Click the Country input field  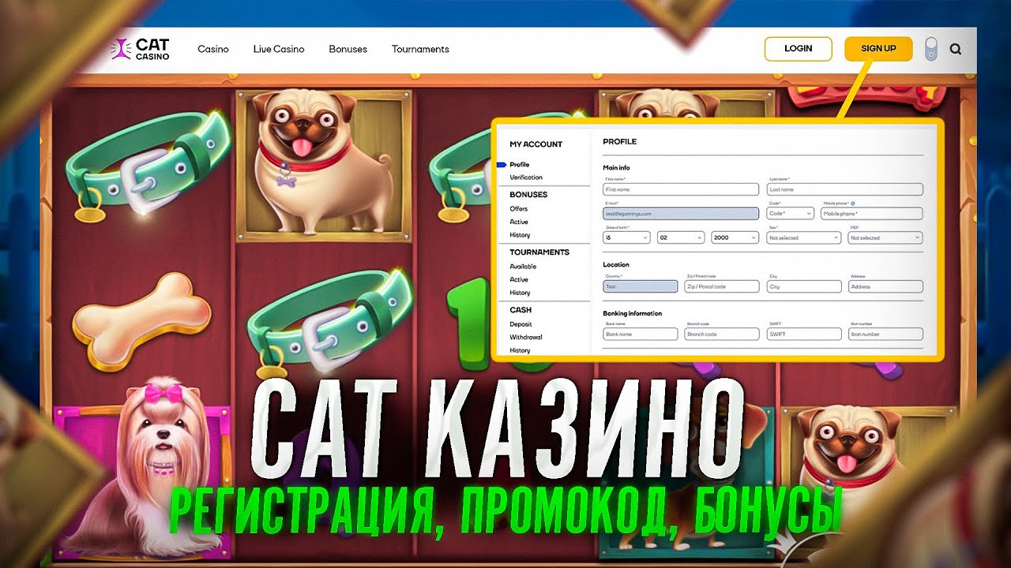[641, 287]
